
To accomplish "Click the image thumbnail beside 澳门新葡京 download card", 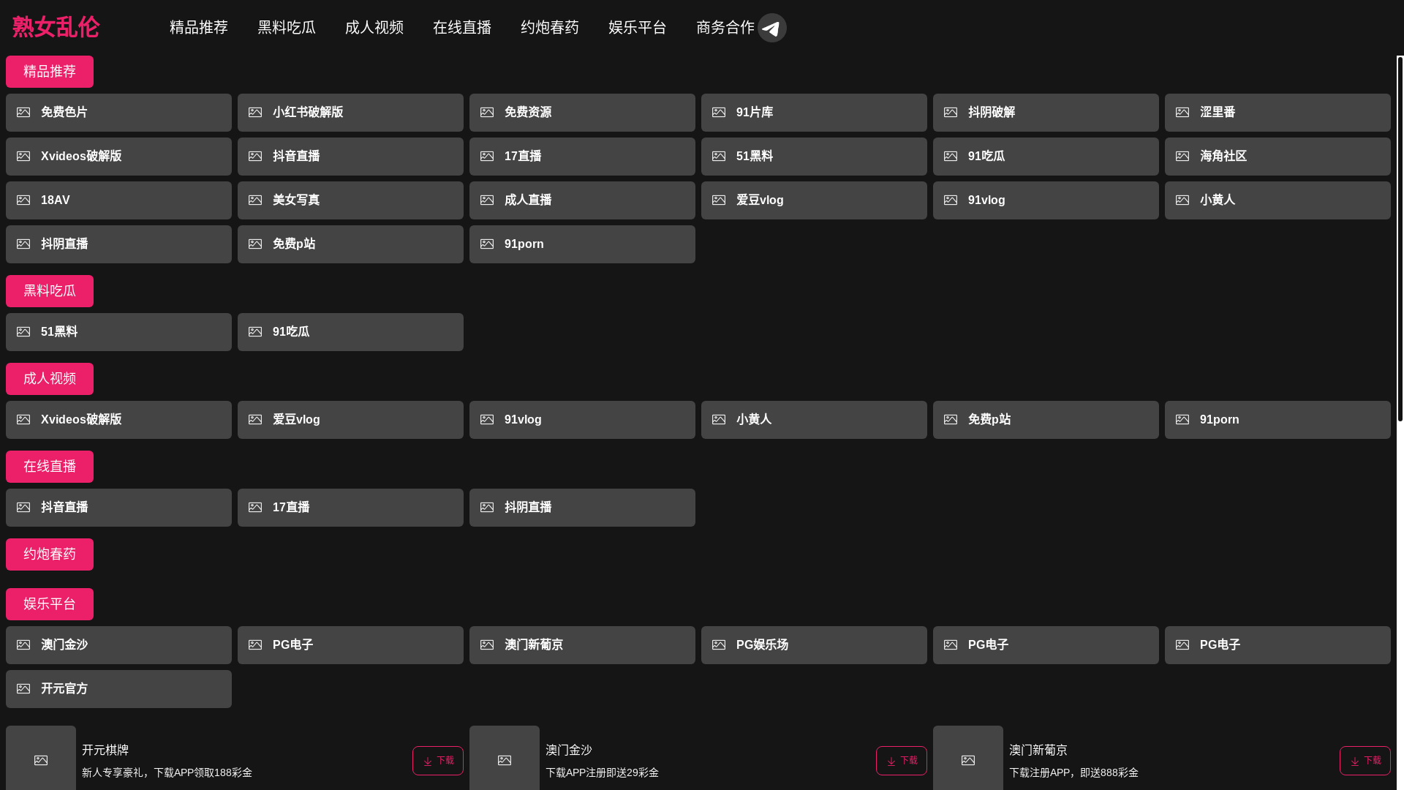I will [x=968, y=760].
